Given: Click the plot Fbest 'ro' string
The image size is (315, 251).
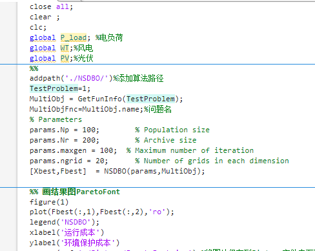Looking at the screenshot, I should pyautogui.click(x=157, y=212).
